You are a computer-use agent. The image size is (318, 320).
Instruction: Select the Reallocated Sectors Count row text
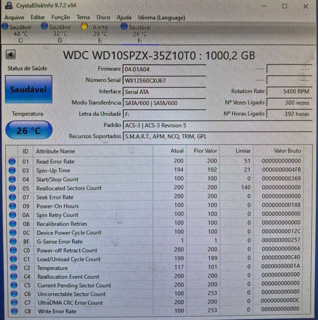pos(69,188)
